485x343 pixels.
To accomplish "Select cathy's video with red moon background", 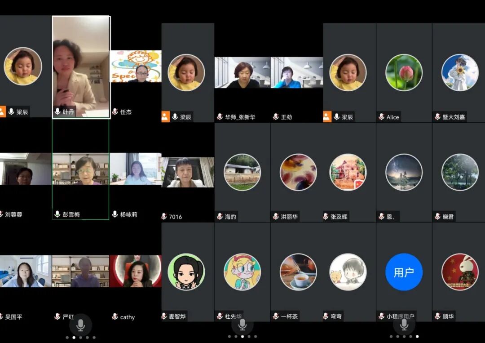I will (136, 271).
